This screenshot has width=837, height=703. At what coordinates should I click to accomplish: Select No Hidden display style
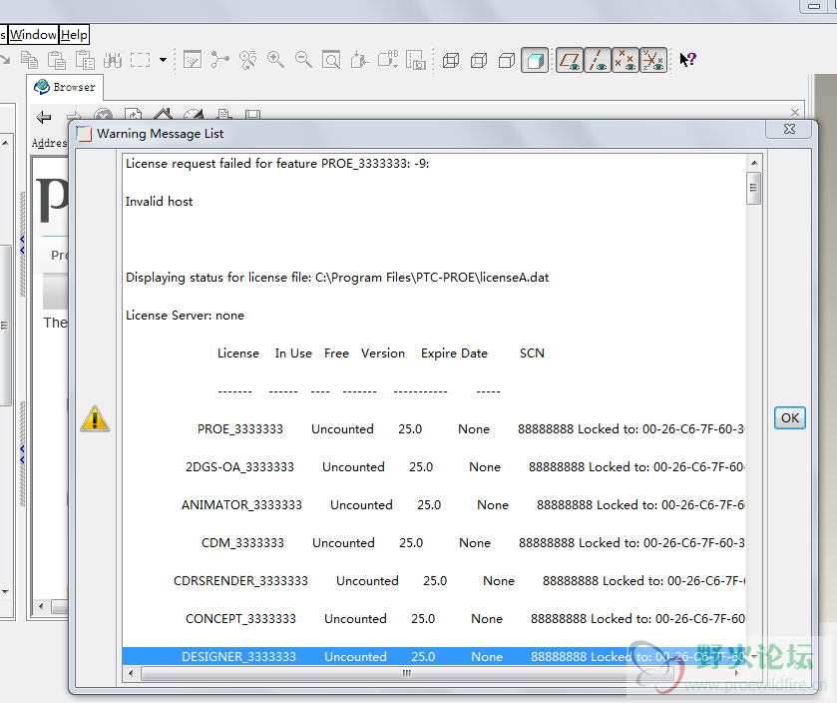pyautogui.click(x=507, y=60)
